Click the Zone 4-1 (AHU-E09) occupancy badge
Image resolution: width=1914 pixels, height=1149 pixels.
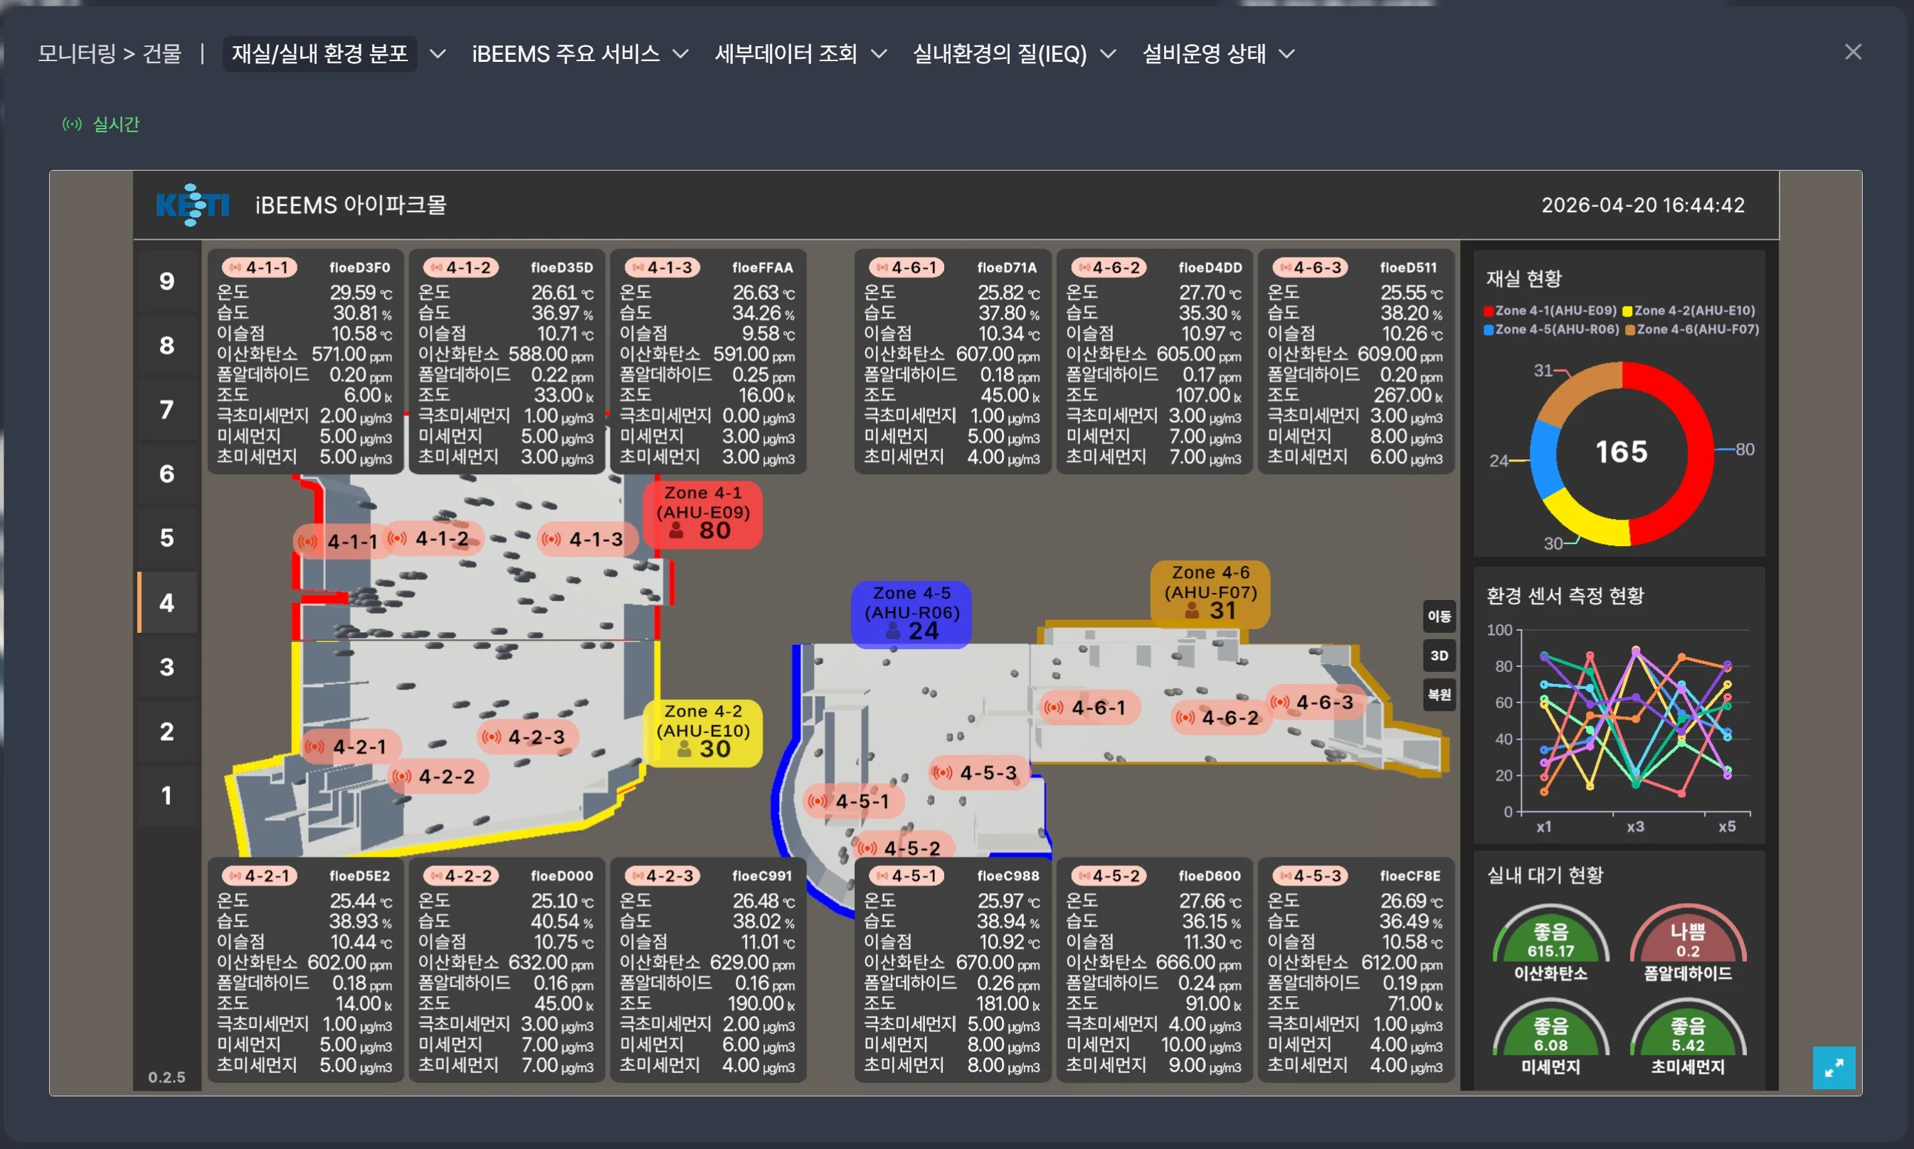click(x=702, y=514)
